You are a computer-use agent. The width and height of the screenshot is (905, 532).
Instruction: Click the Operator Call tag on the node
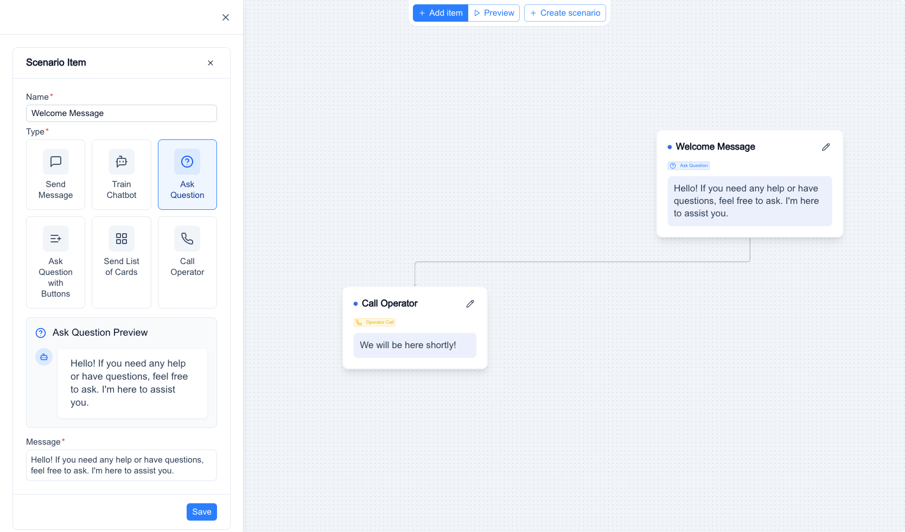point(375,322)
